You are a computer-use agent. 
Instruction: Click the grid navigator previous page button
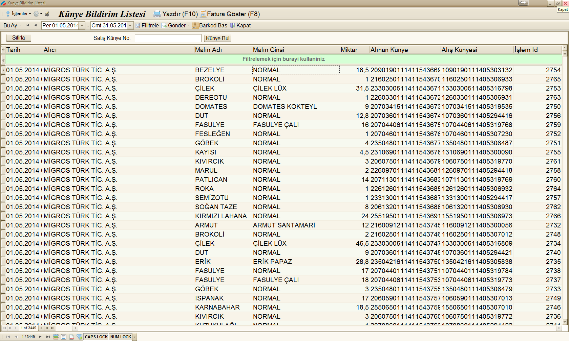[10, 328]
